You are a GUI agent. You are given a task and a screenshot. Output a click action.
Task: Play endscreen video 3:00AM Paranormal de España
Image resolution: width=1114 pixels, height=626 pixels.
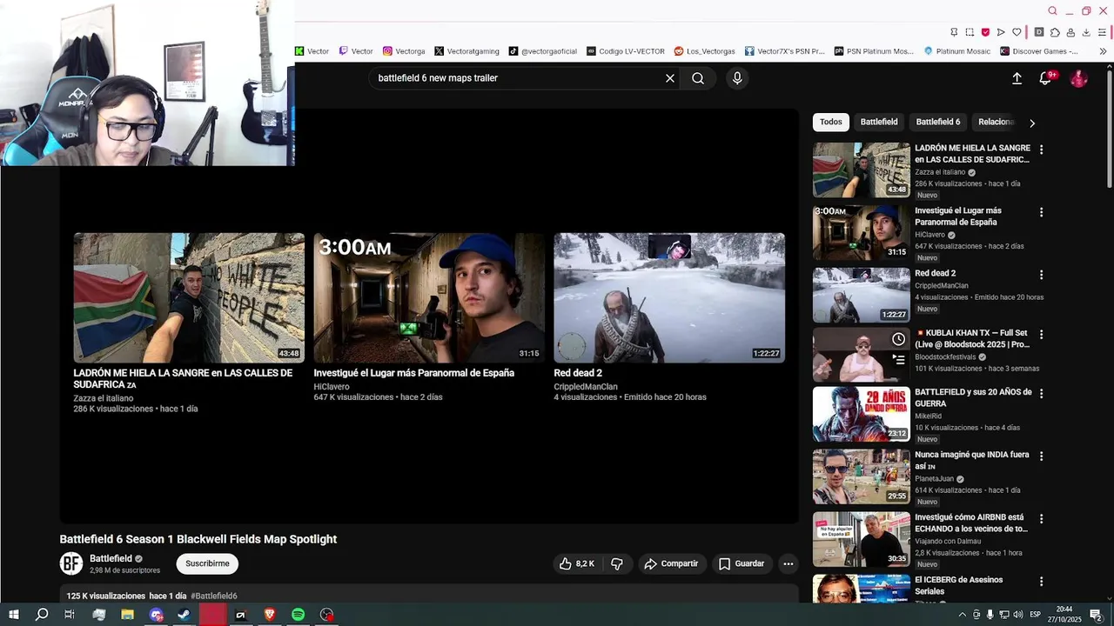pos(429,297)
